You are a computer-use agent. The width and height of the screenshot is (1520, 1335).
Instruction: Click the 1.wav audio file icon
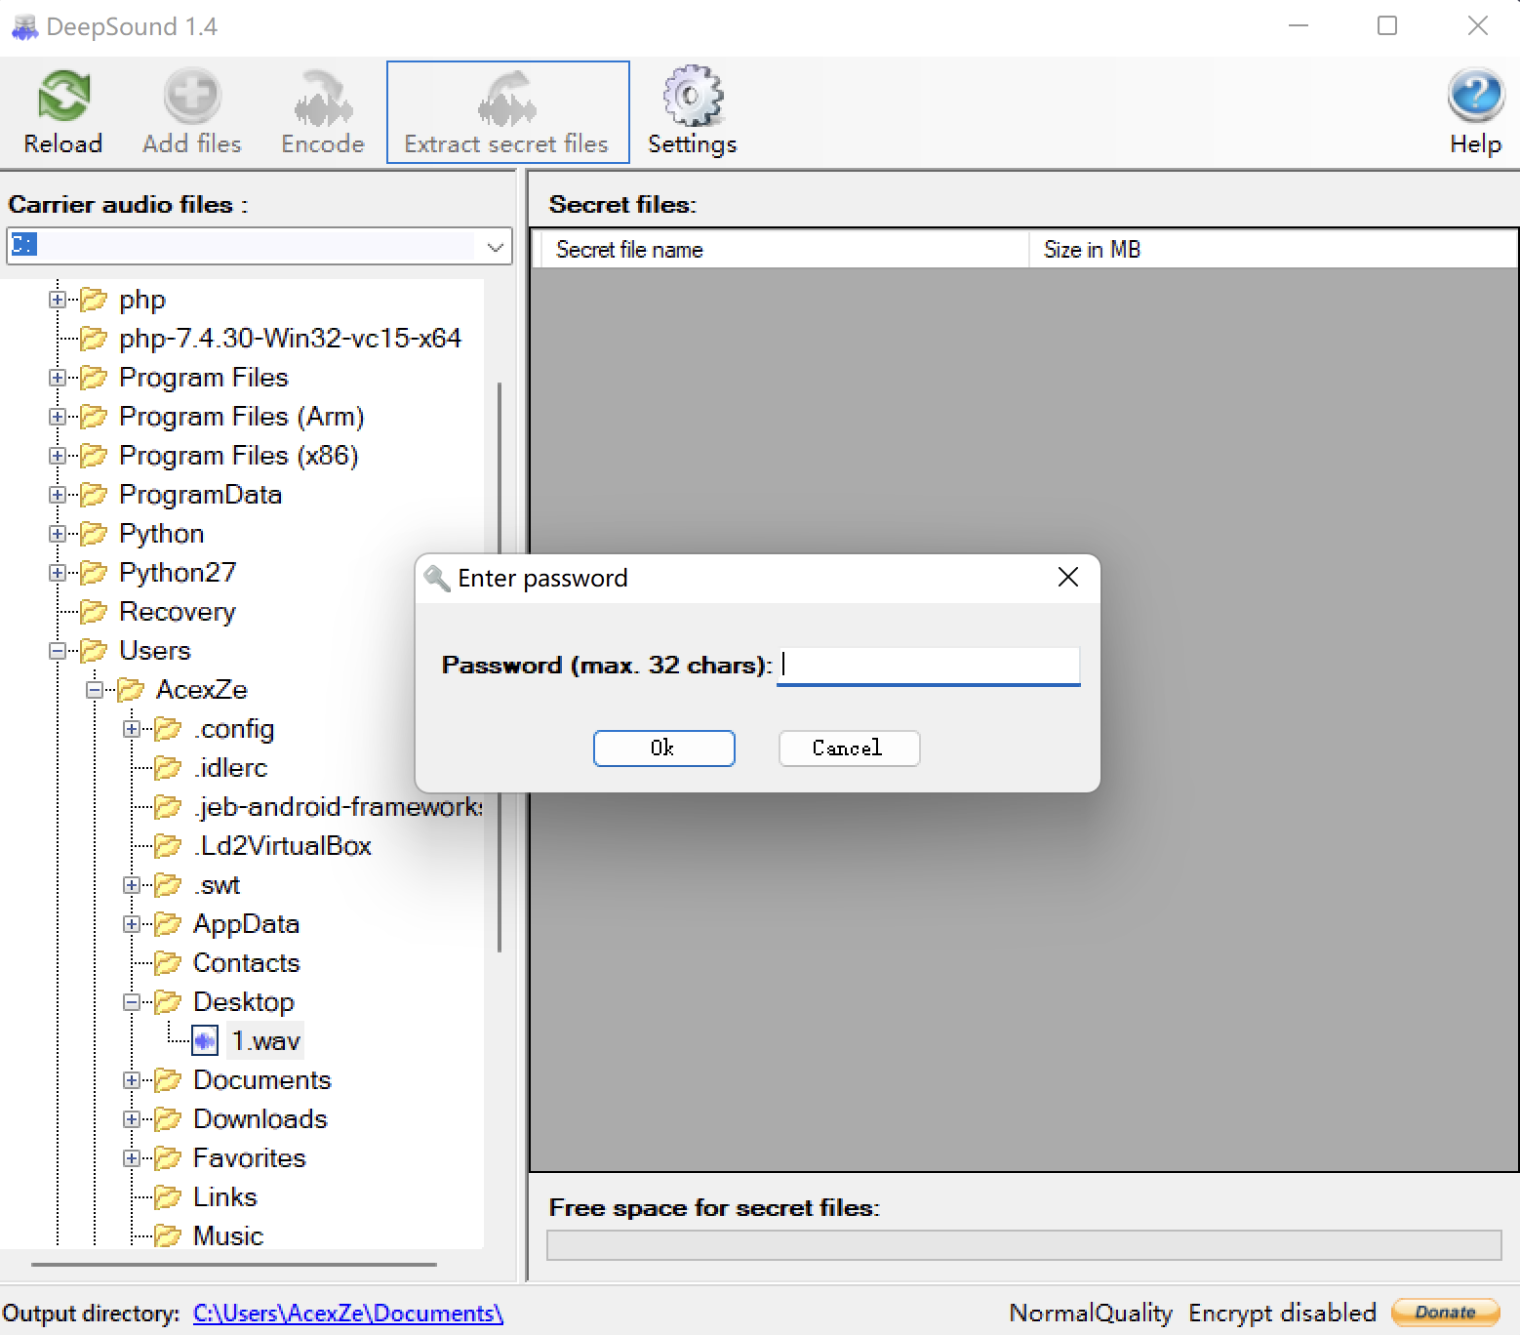click(x=205, y=1041)
